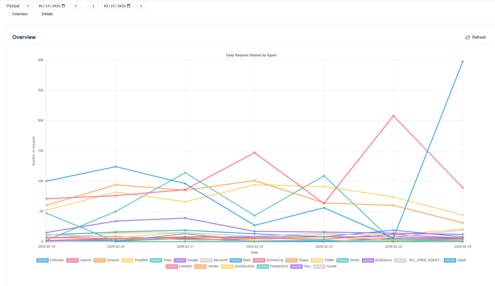
Task: Open calendar picker for end date
Action: [x=129, y=6]
